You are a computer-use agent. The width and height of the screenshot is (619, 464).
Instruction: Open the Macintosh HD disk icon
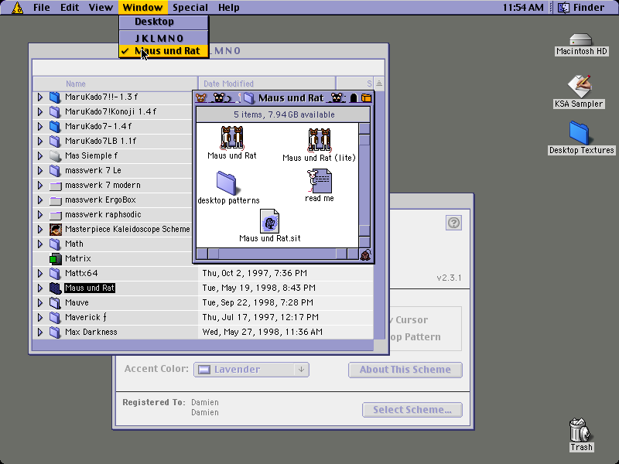(x=581, y=39)
